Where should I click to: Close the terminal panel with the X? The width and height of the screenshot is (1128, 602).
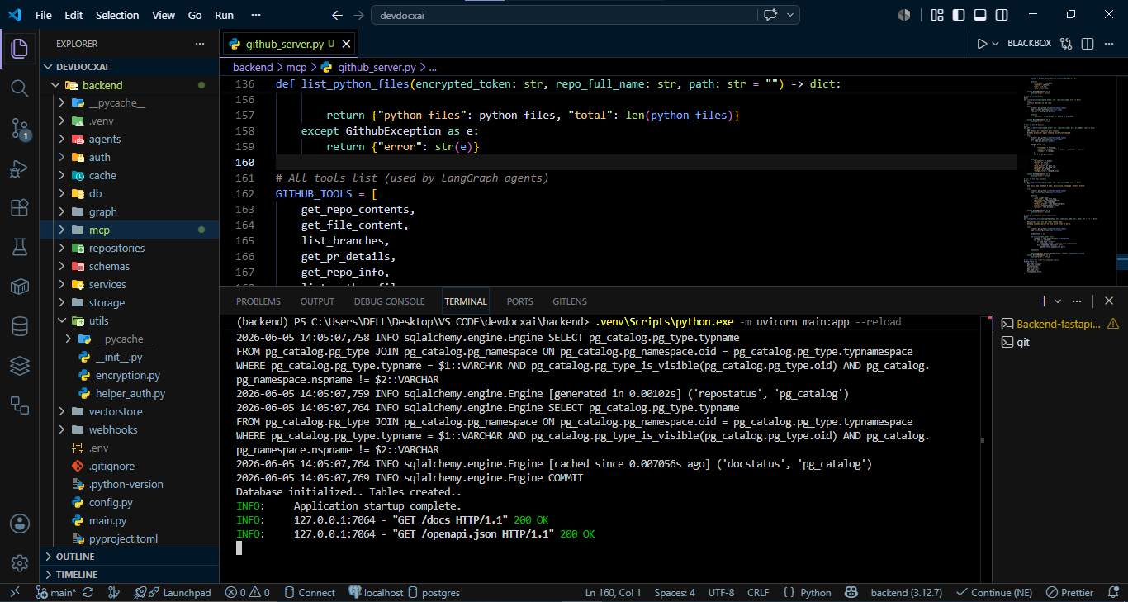pyautogui.click(x=1109, y=301)
